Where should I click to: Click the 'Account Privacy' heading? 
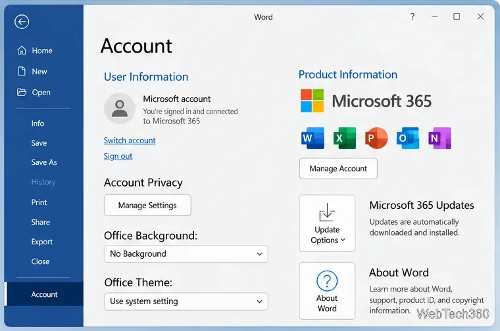[143, 183]
